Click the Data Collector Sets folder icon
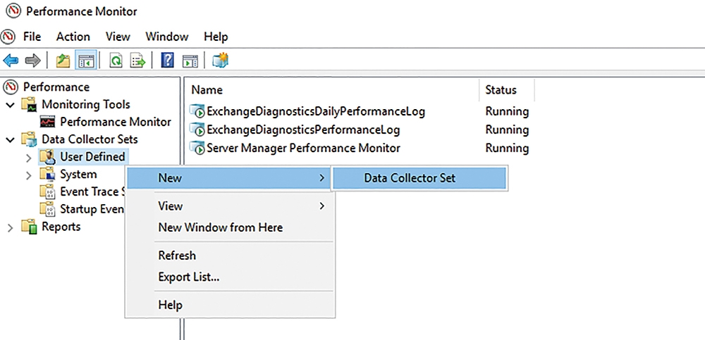The image size is (705, 340). click(x=30, y=139)
